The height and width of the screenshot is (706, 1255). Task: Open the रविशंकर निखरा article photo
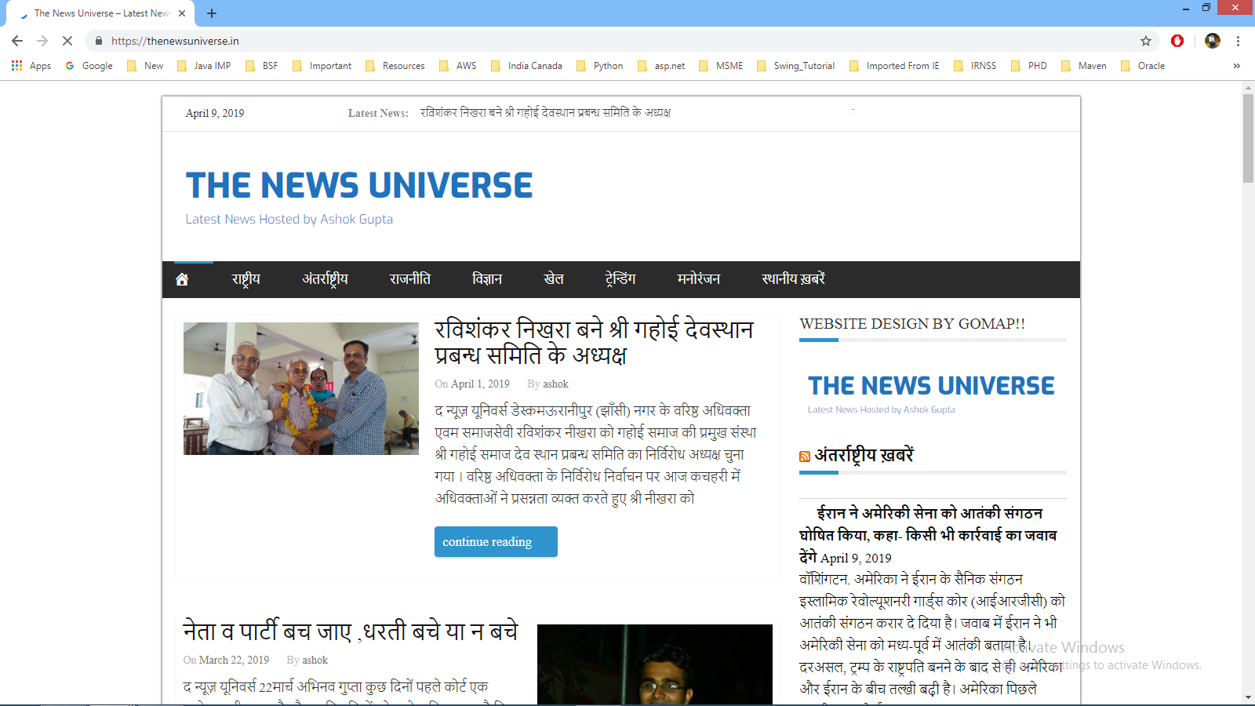click(301, 388)
